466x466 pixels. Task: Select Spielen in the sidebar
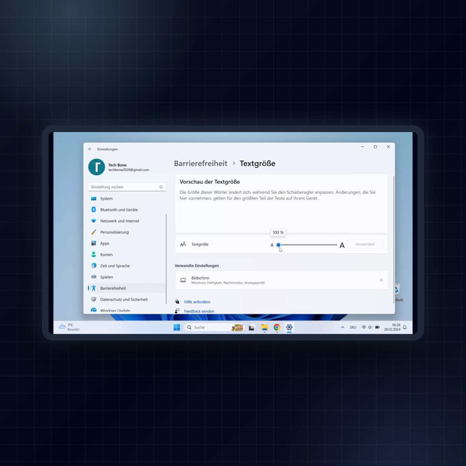pyautogui.click(x=127, y=277)
